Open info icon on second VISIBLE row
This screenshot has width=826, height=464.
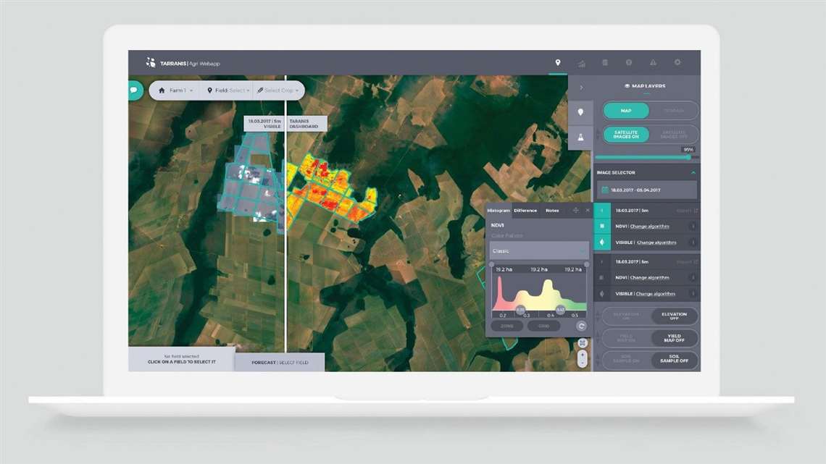693,294
